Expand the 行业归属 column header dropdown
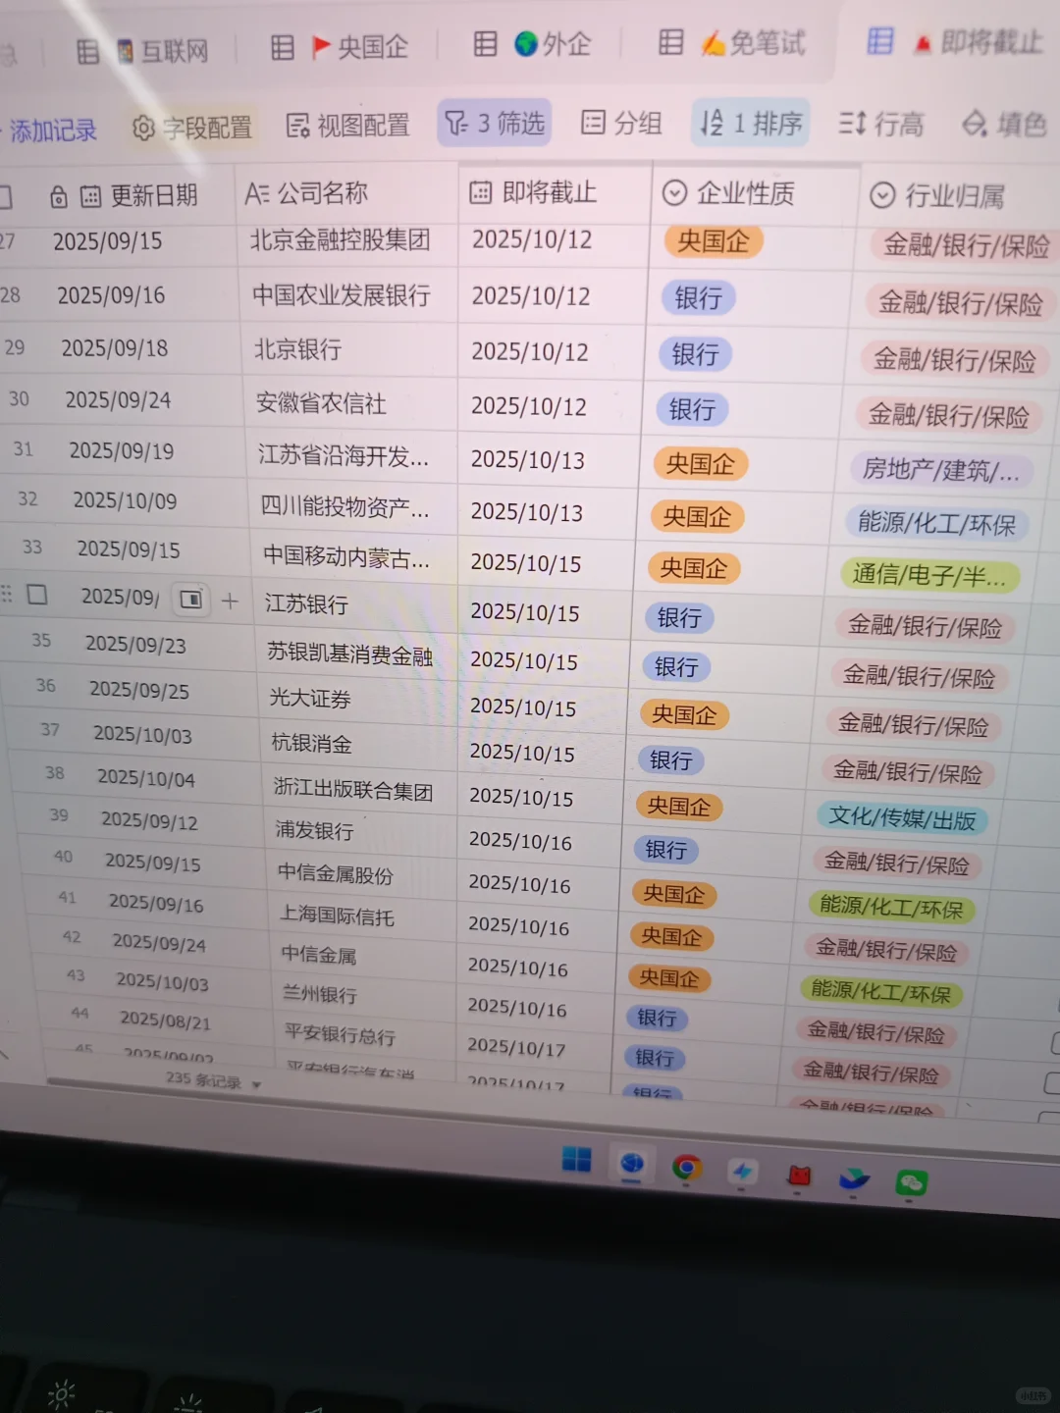 [881, 195]
